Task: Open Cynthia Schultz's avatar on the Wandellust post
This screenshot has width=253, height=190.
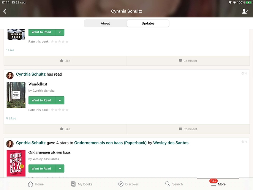Action: [10, 76]
